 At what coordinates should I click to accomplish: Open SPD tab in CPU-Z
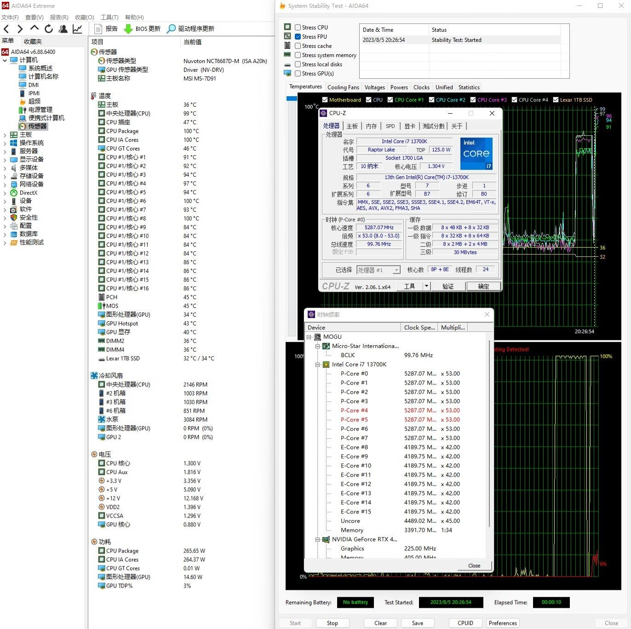390,126
